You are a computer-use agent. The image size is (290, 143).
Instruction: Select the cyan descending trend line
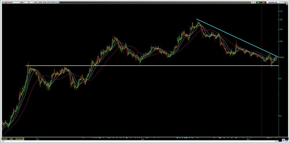tap(237, 38)
